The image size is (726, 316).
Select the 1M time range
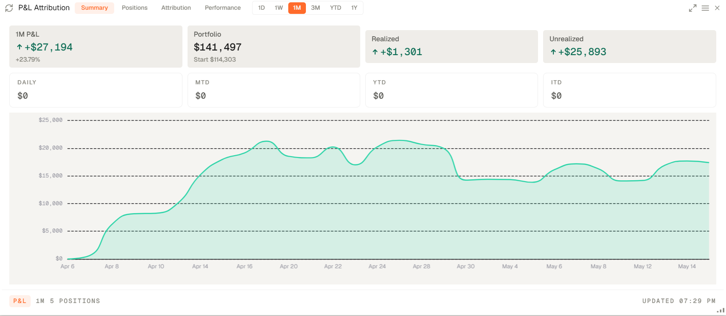point(297,8)
